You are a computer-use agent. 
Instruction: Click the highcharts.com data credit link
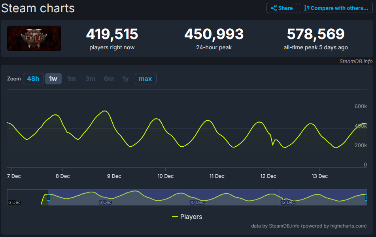(309, 226)
